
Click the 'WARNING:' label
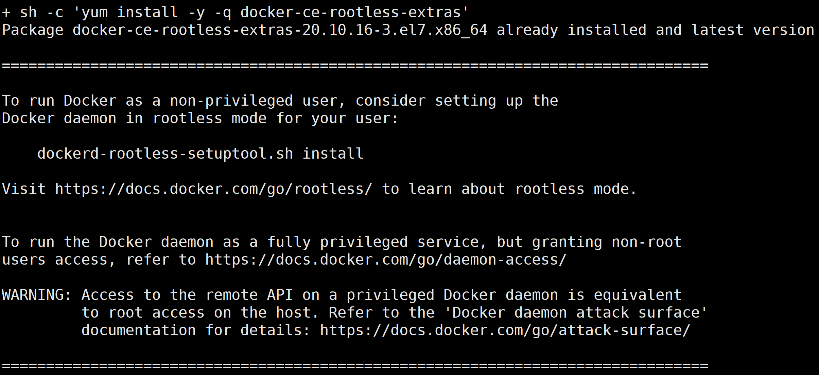pos(37,295)
